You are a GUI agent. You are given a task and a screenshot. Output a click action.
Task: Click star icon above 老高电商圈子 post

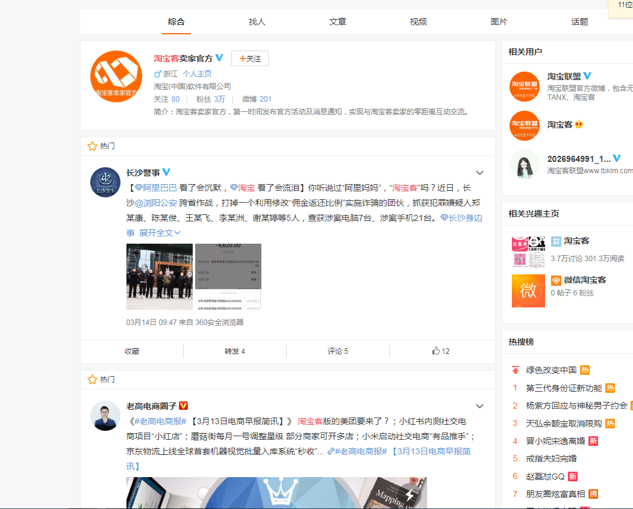[x=92, y=380]
